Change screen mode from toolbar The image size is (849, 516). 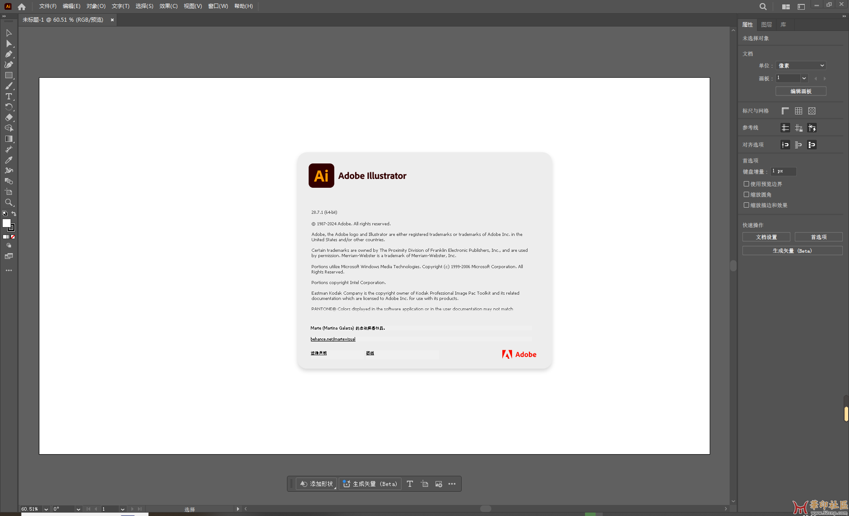click(x=8, y=256)
